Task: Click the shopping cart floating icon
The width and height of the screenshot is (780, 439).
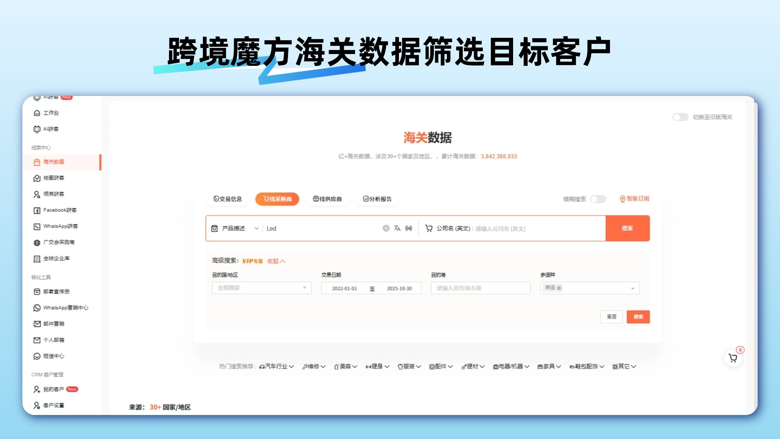Action: [733, 358]
